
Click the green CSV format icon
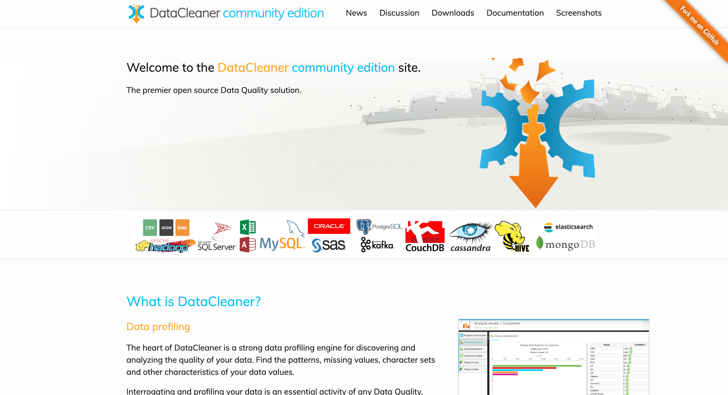click(150, 227)
